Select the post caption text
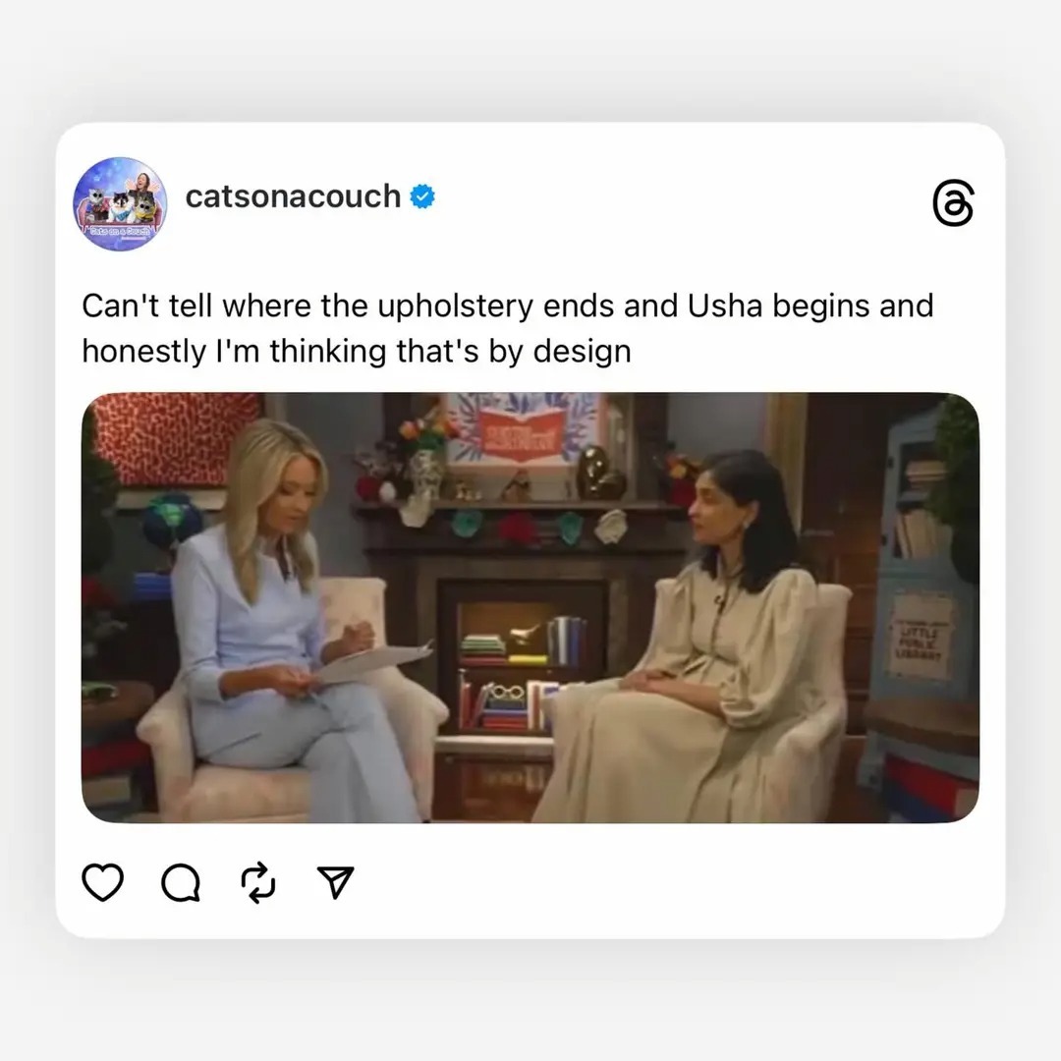Screen dimensions: 1061x1061 coord(508,328)
